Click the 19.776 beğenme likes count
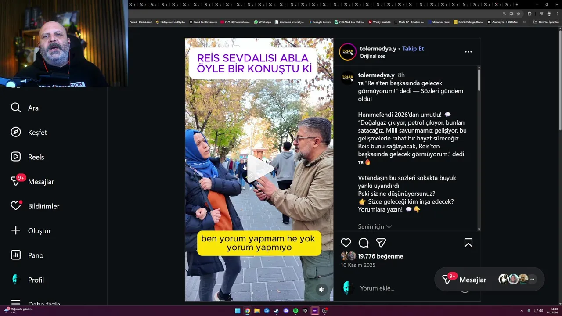Screen dimensions: 562x316 (380, 256)
